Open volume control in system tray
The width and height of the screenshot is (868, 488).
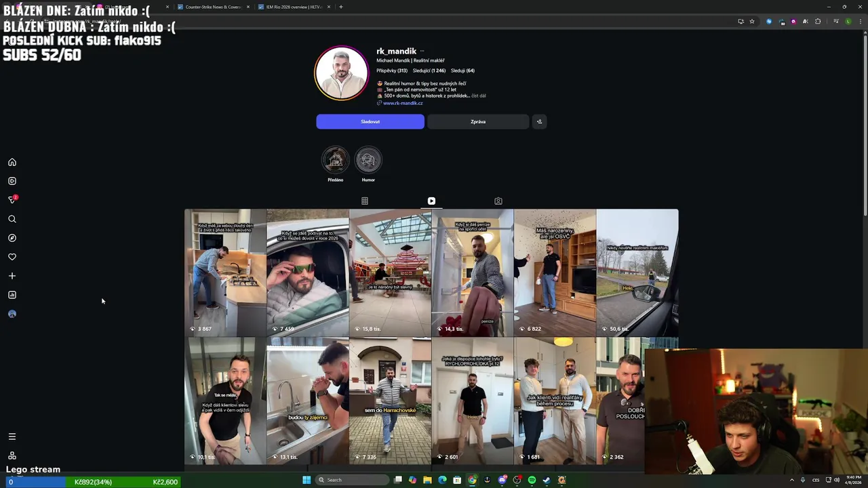[837, 480]
